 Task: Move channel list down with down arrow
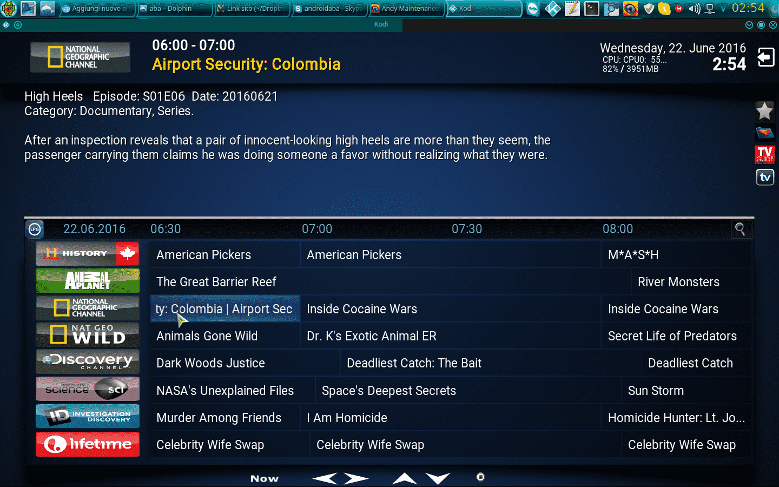(438, 478)
